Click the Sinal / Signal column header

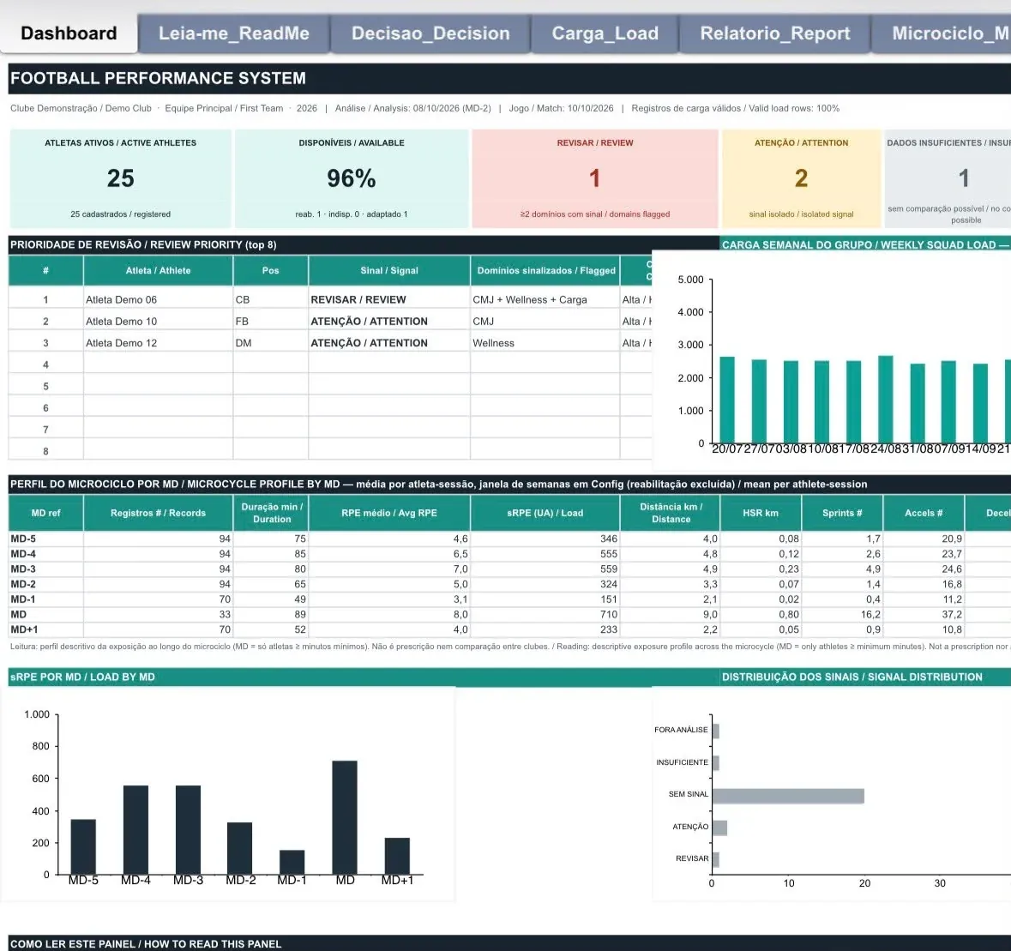388,271
